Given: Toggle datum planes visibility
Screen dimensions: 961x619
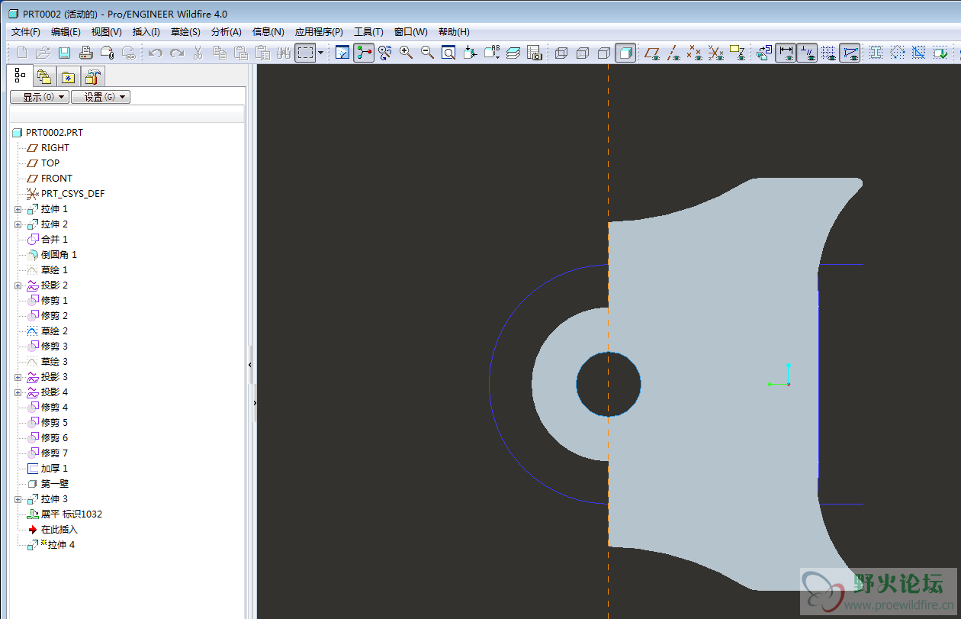Looking at the screenshot, I should [652, 53].
